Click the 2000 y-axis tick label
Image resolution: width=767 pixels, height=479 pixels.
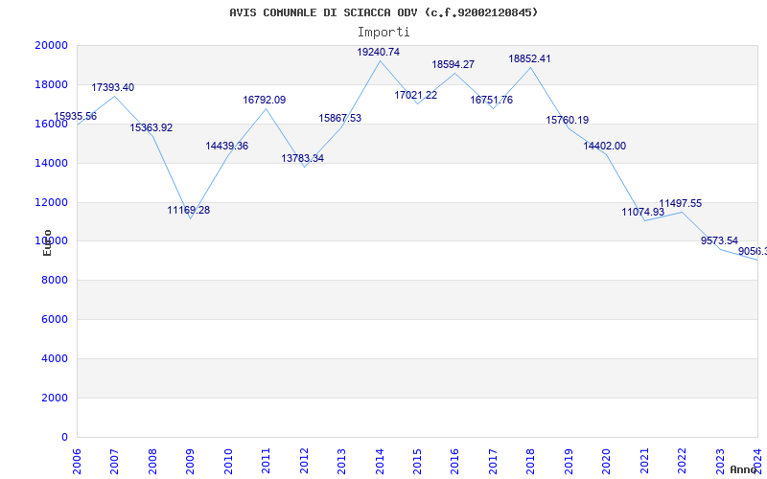click(54, 398)
